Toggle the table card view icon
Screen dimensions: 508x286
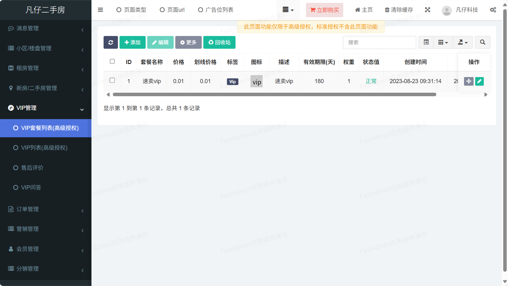pyautogui.click(x=426, y=42)
